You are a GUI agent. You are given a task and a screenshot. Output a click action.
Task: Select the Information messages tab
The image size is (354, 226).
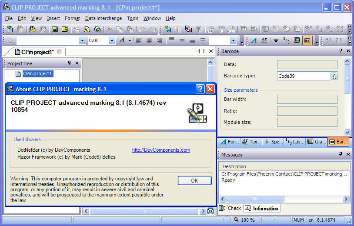point(262,209)
